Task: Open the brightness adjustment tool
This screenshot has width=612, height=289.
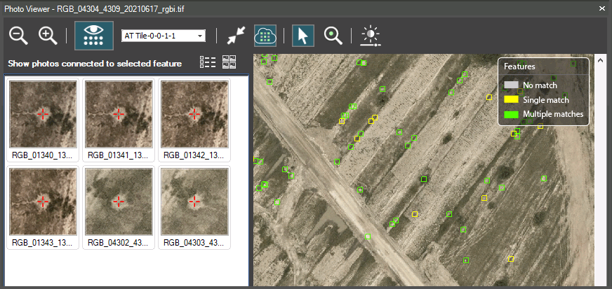Action: point(370,36)
